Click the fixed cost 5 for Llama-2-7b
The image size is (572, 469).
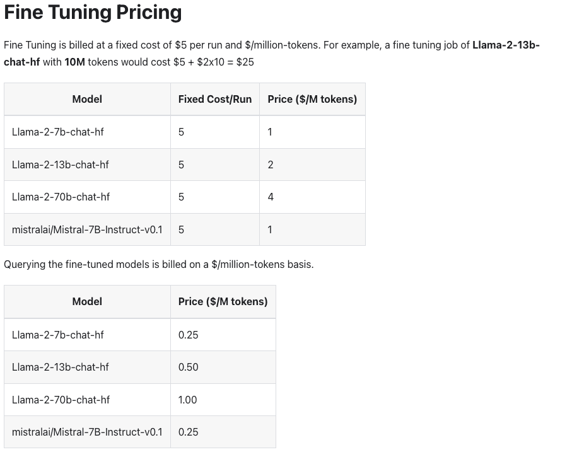(x=181, y=132)
